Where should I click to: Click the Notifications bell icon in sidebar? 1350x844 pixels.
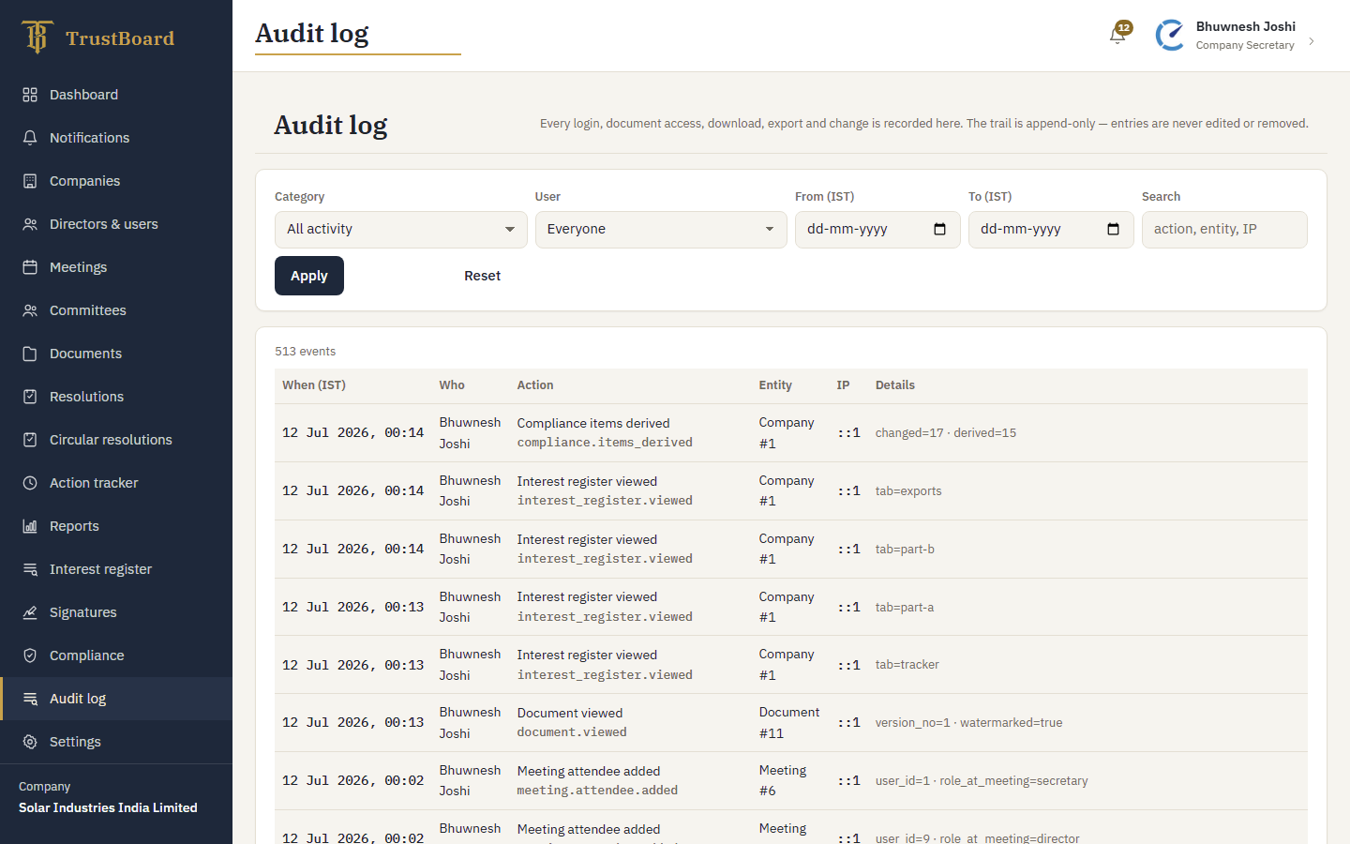pos(30,138)
